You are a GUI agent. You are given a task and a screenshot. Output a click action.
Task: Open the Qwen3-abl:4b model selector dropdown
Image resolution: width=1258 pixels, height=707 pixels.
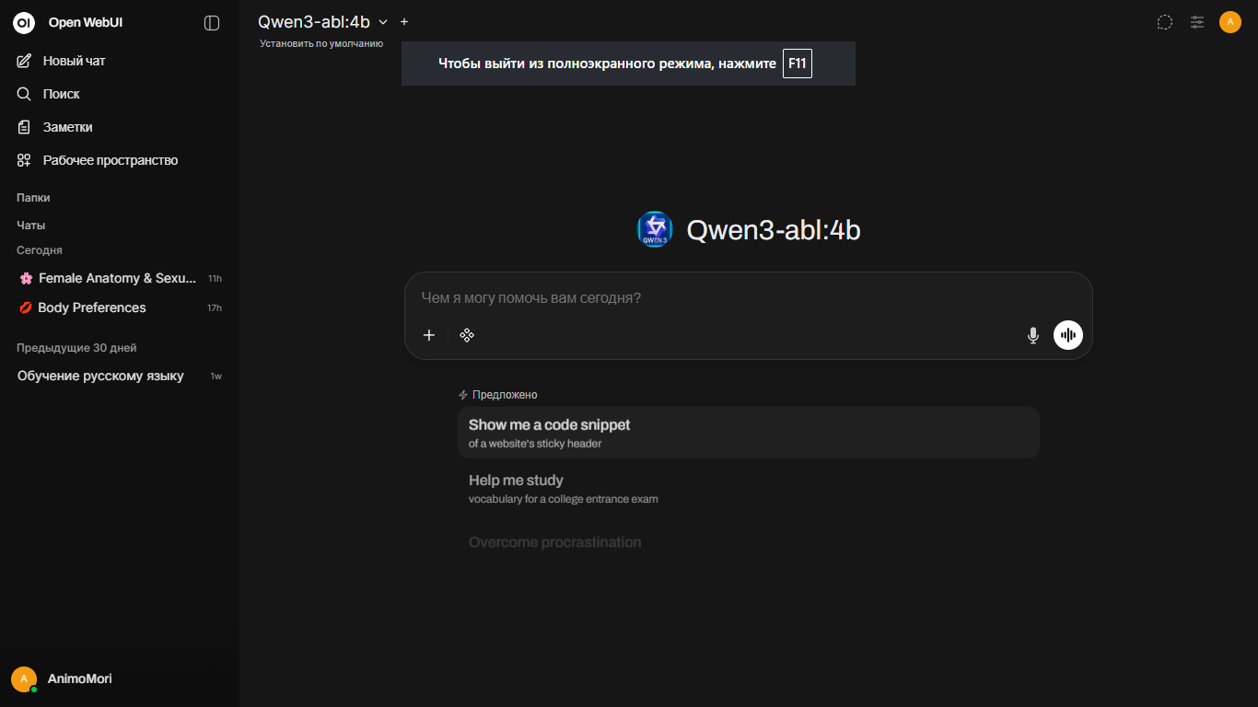(322, 22)
